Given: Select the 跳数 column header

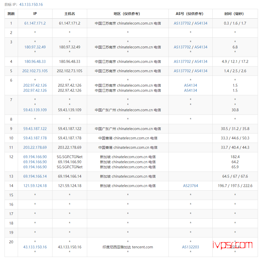Looking at the screenshot, I should click(x=11, y=14).
